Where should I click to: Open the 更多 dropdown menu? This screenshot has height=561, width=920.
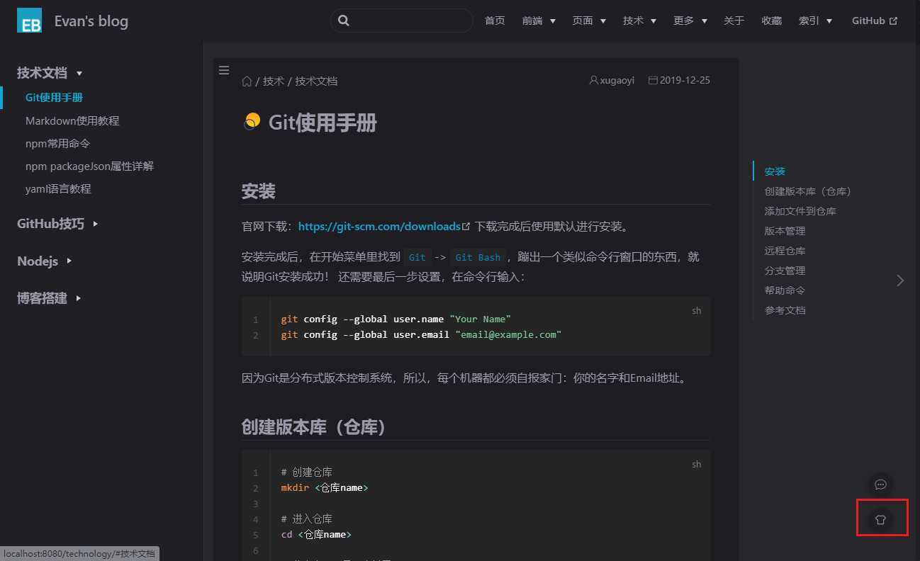pyautogui.click(x=690, y=21)
